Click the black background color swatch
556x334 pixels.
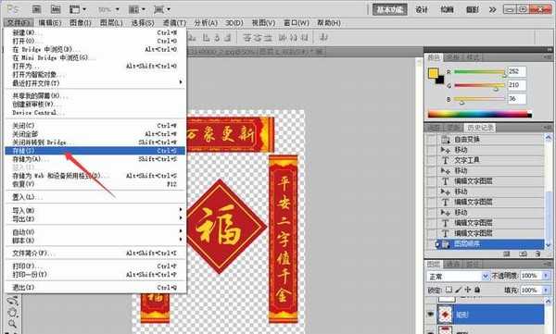coord(440,80)
